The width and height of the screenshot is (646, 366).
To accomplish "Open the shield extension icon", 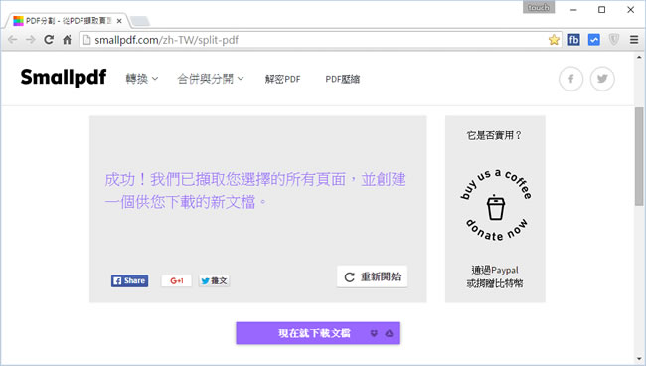I will pos(614,40).
